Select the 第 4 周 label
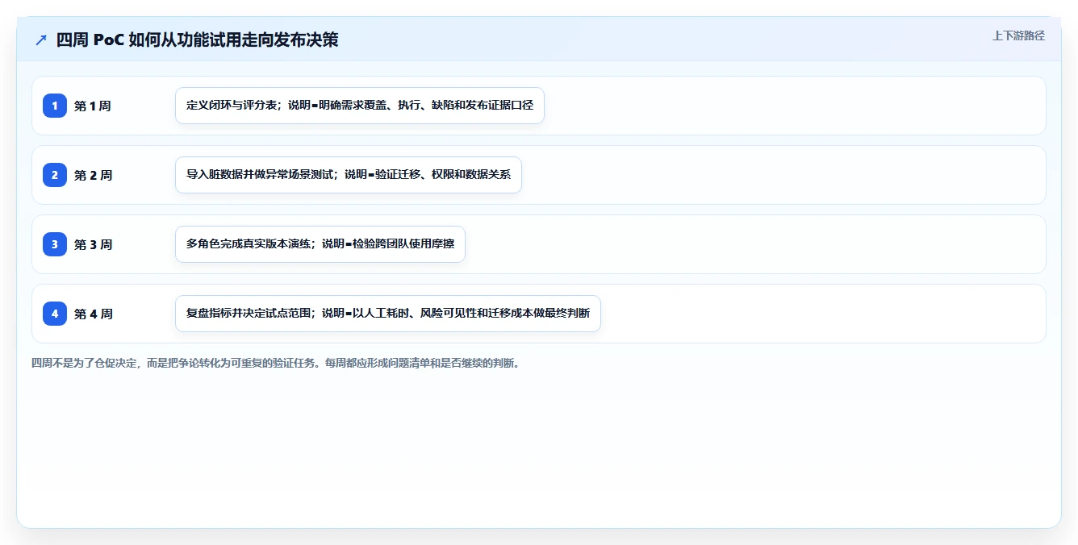Image resolution: width=1078 pixels, height=545 pixels. point(93,314)
